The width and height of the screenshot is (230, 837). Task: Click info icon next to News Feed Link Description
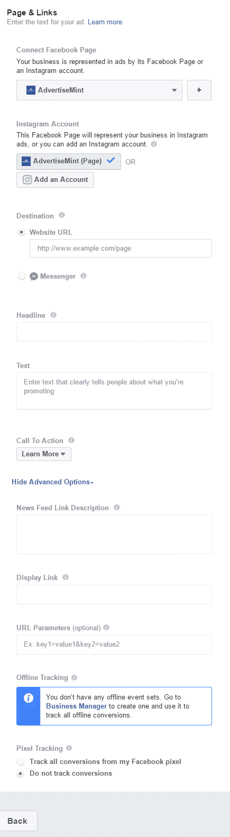coord(117,507)
